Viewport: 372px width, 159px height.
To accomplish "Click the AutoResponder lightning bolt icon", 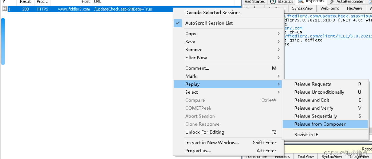I will click(x=332, y=2).
